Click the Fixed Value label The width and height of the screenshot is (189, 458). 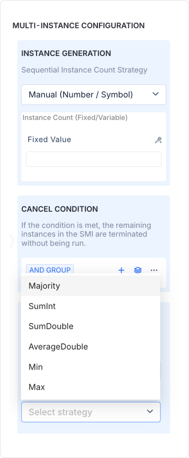click(49, 139)
